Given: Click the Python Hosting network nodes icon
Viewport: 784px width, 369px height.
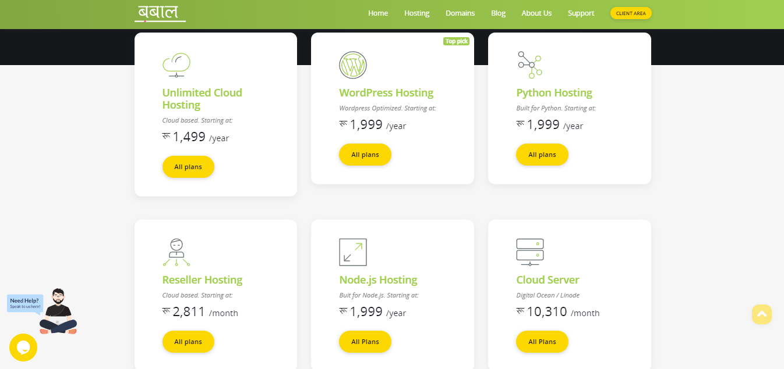Looking at the screenshot, I should [x=529, y=65].
